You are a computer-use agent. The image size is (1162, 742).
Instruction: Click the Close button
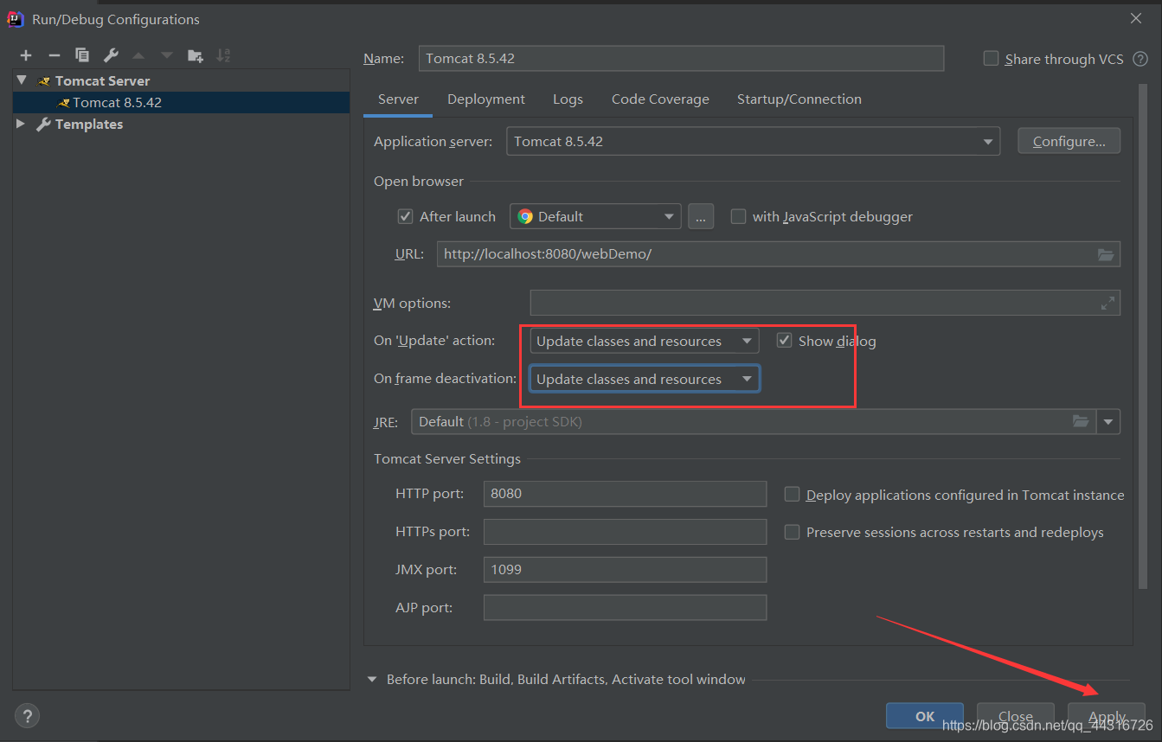pyautogui.click(x=1016, y=716)
